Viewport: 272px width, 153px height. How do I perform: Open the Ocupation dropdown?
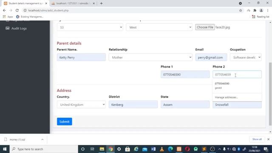[246, 57]
